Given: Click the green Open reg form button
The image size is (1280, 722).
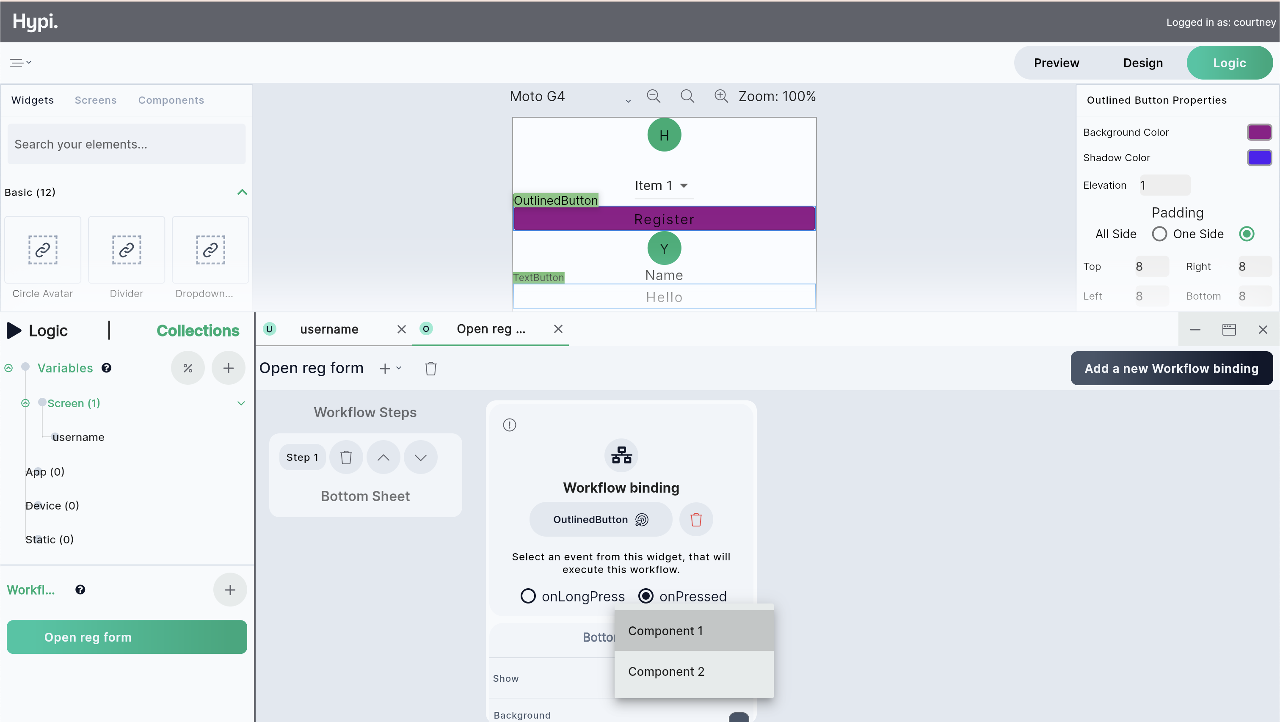Looking at the screenshot, I should pos(126,637).
